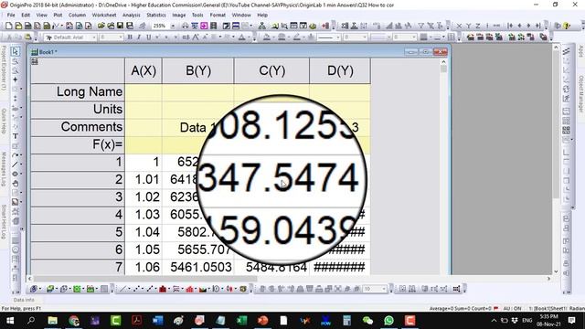Viewport: 585px width, 329px height.
Task: Click cell containing 5461.0503
Action: tap(198, 267)
